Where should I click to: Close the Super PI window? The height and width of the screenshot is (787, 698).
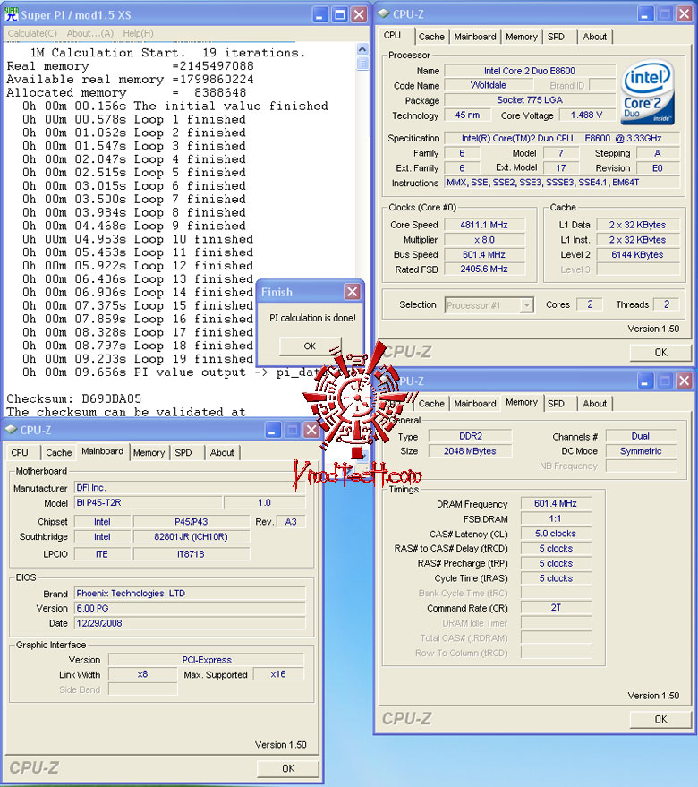coord(359,14)
